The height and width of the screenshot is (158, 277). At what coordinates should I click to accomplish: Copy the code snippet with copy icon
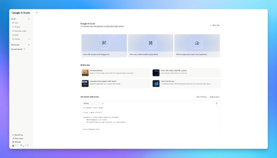[217, 103]
